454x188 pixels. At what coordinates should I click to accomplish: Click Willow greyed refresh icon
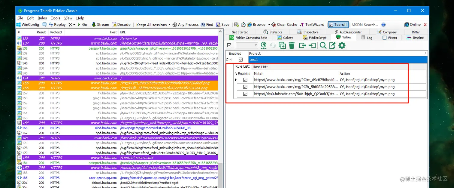pos(273,45)
